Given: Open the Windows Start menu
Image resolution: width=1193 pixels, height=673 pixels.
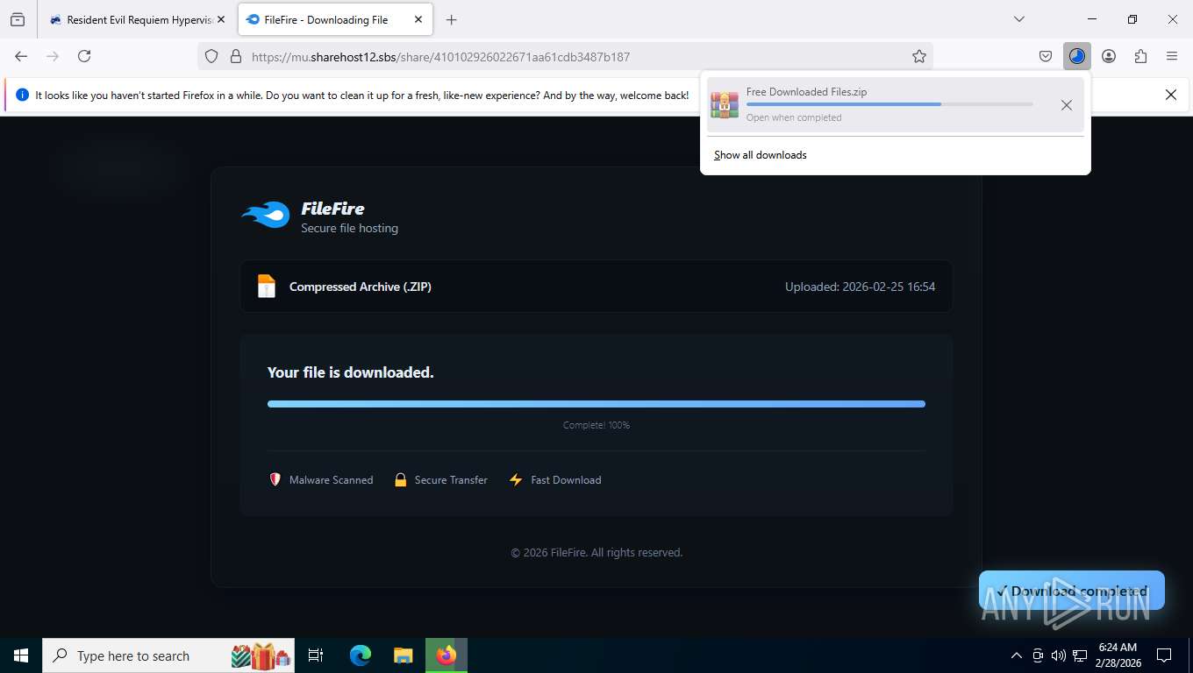Looking at the screenshot, I should (21, 655).
